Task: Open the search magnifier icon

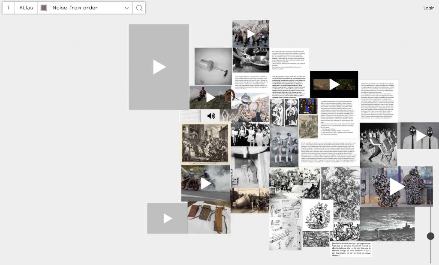Action: tap(139, 8)
